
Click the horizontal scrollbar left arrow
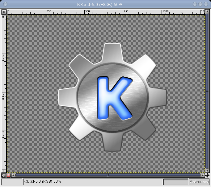[x=13, y=175]
